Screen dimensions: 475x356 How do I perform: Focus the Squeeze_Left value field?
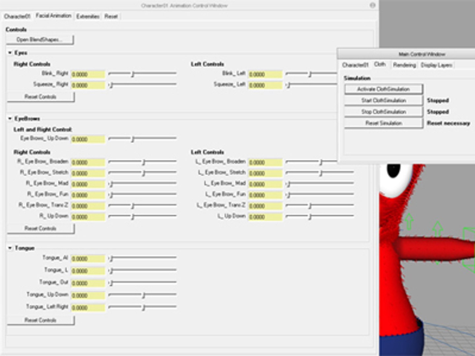[x=265, y=85]
